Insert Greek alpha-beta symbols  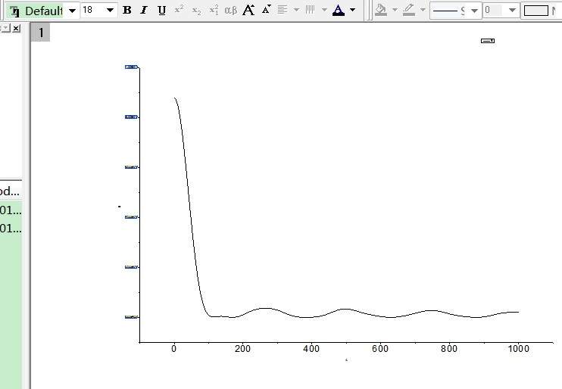pos(231,10)
